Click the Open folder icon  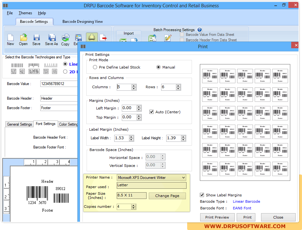[x=23, y=37]
